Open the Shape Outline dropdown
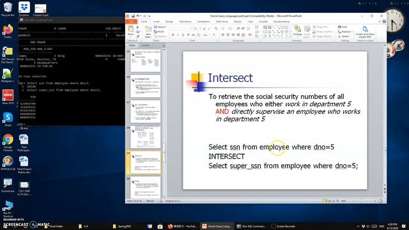 click(323, 31)
